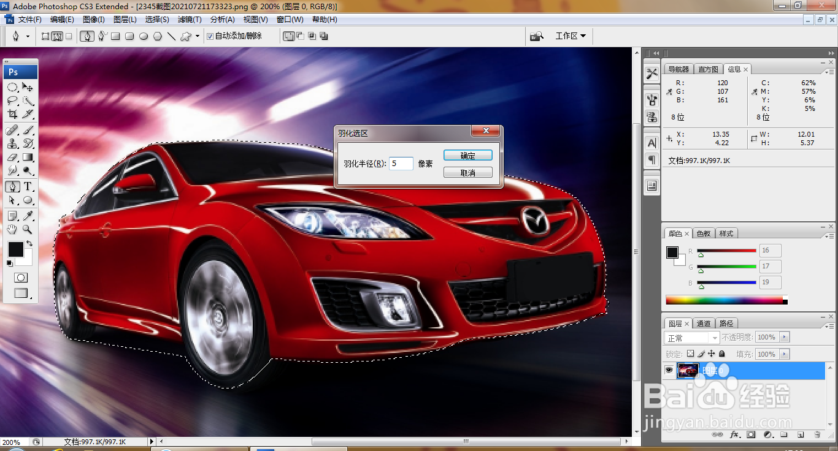
Task: Select the Type tool
Action: coord(28,186)
